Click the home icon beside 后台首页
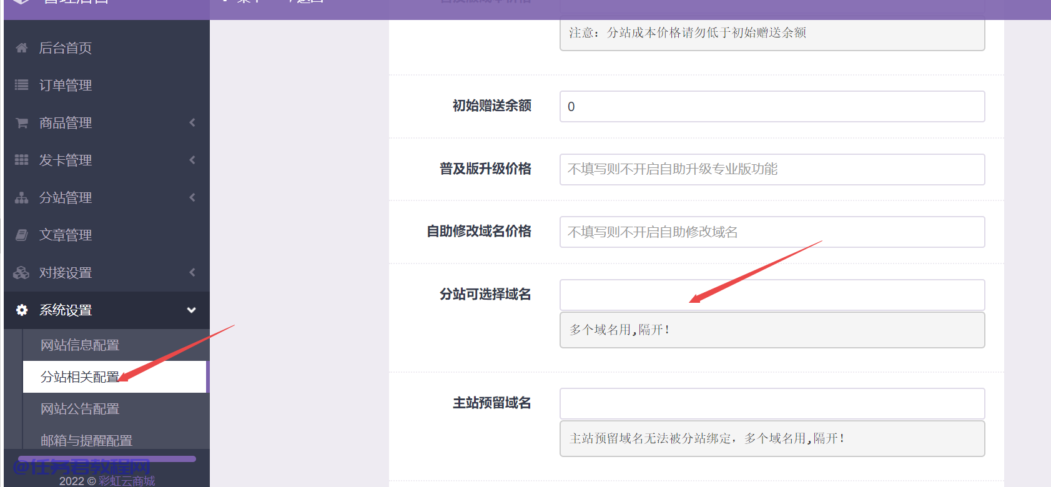 (21, 48)
